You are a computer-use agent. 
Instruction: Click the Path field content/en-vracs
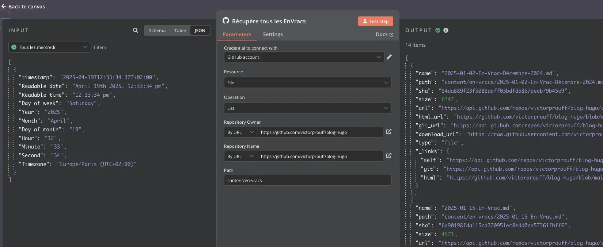pyautogui.click(x=308, y=180)
